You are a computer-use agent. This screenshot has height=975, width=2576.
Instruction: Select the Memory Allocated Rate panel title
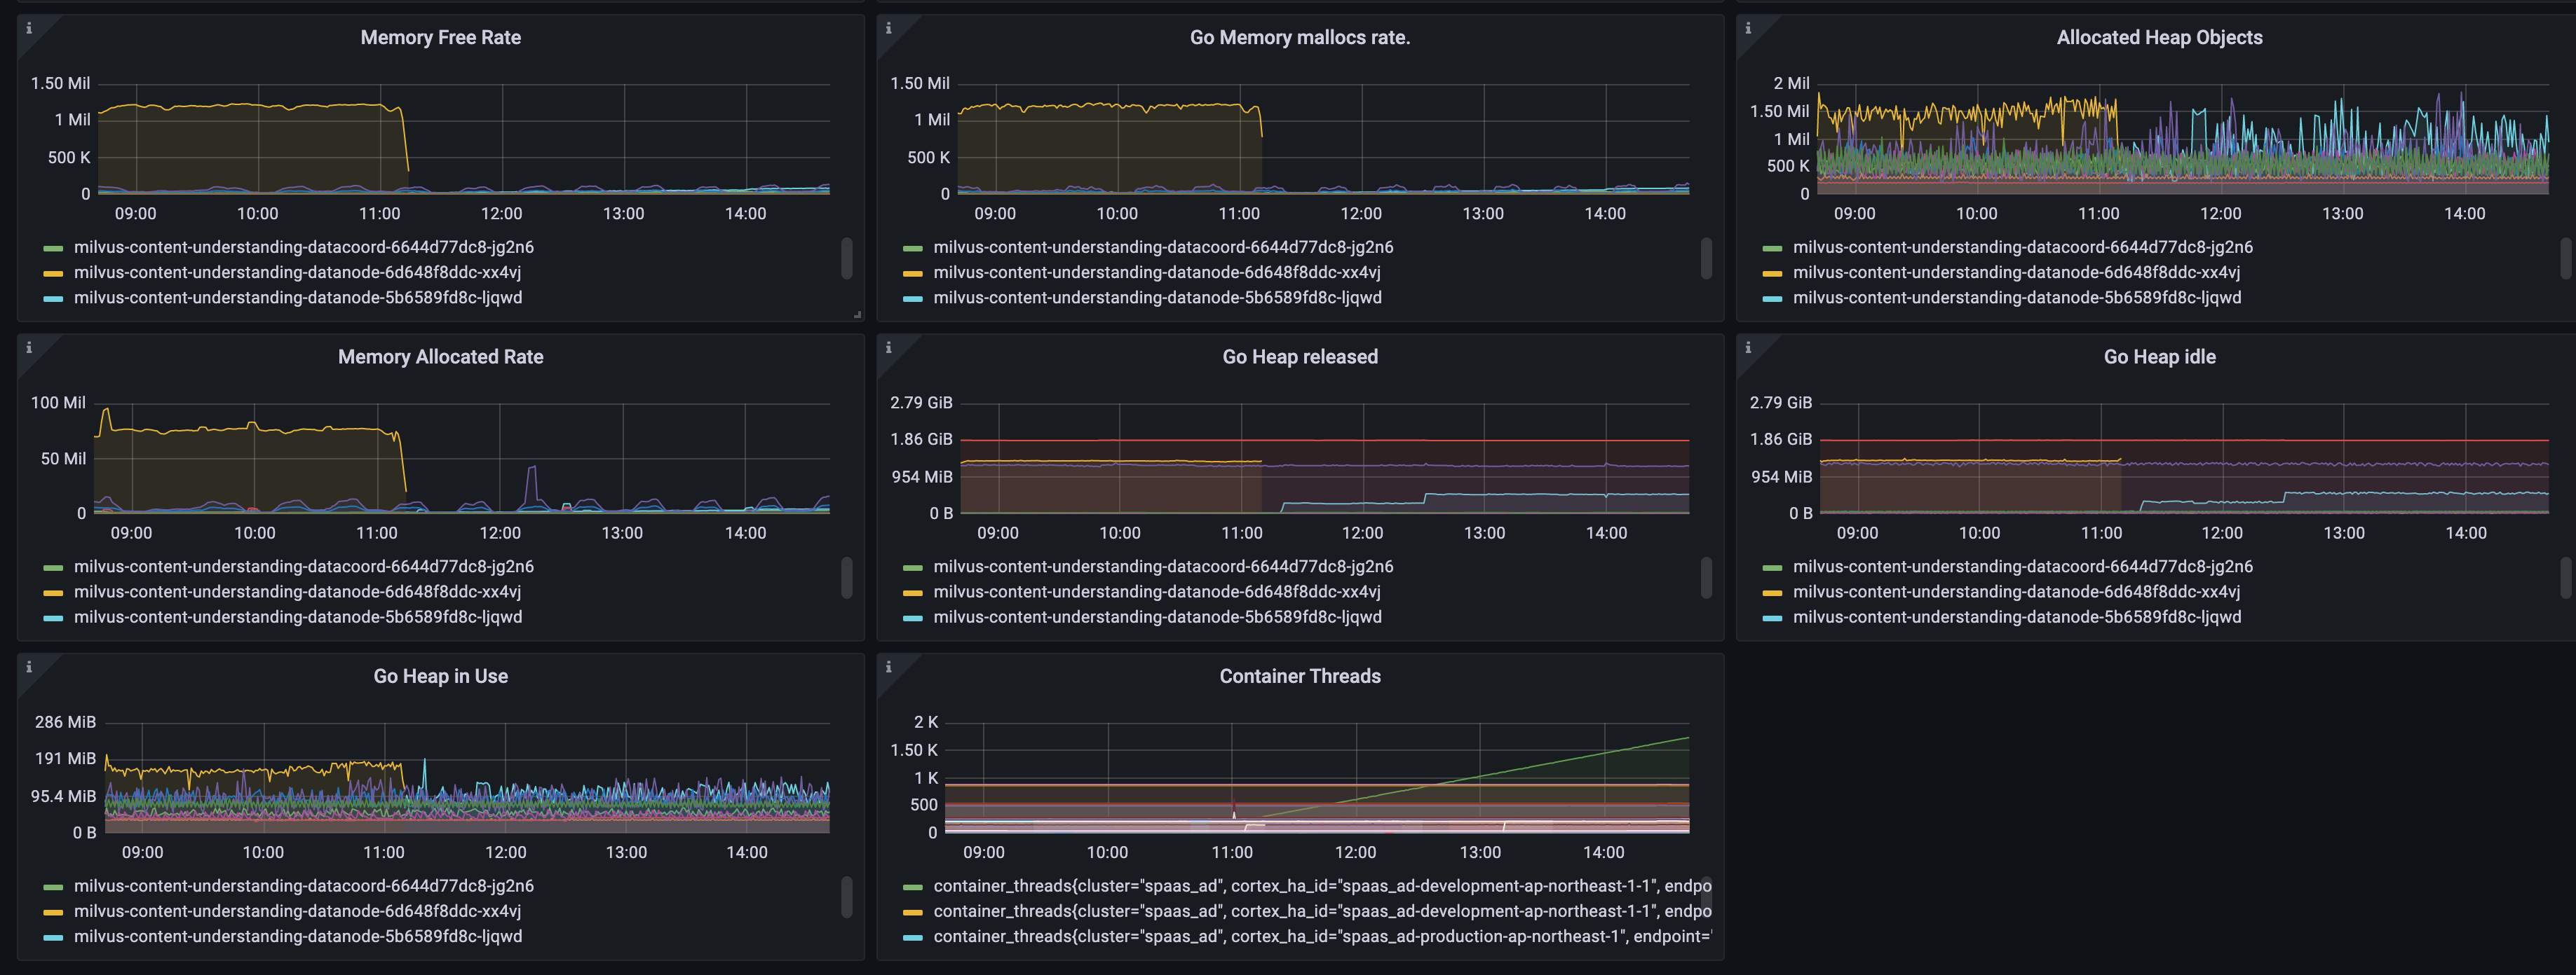pos(440,356)
